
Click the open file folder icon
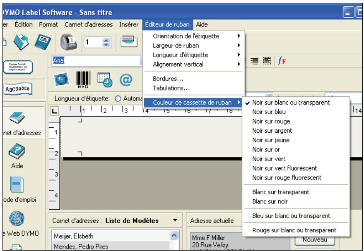(x=22, y=42)
